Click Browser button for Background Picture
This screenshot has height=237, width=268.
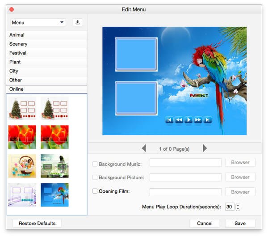[240, 177]
